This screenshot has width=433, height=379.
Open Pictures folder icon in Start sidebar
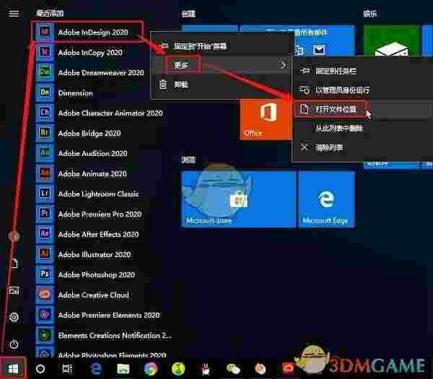(14, 291)
